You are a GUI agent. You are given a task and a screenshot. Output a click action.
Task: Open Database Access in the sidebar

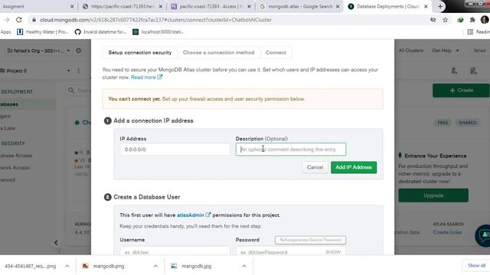click(x=16, y=155)
